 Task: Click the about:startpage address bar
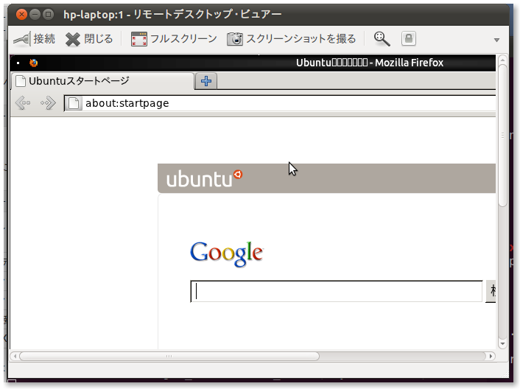[x=280, y=103]
